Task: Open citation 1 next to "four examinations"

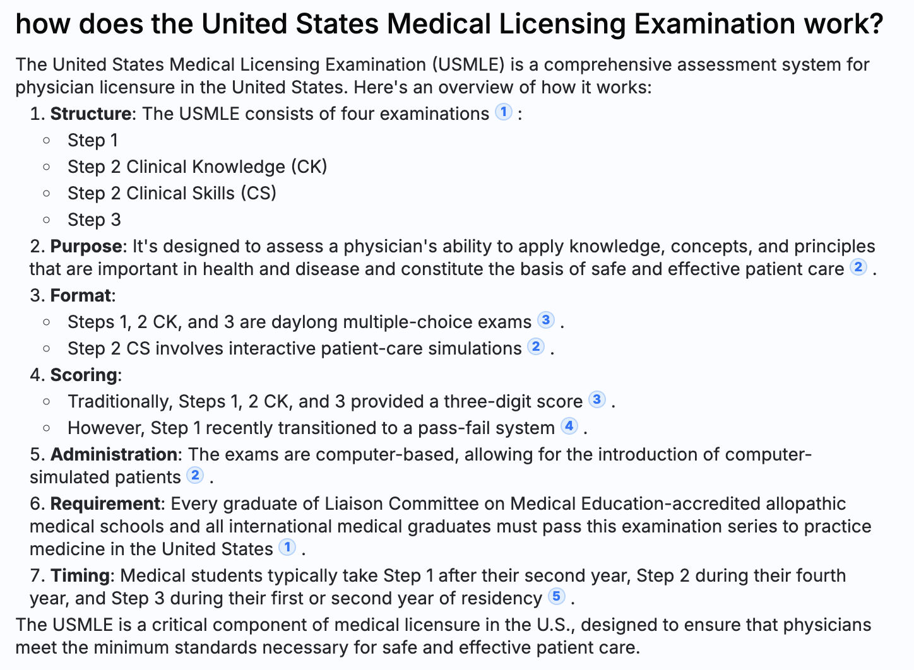Action: pos(503,112)
